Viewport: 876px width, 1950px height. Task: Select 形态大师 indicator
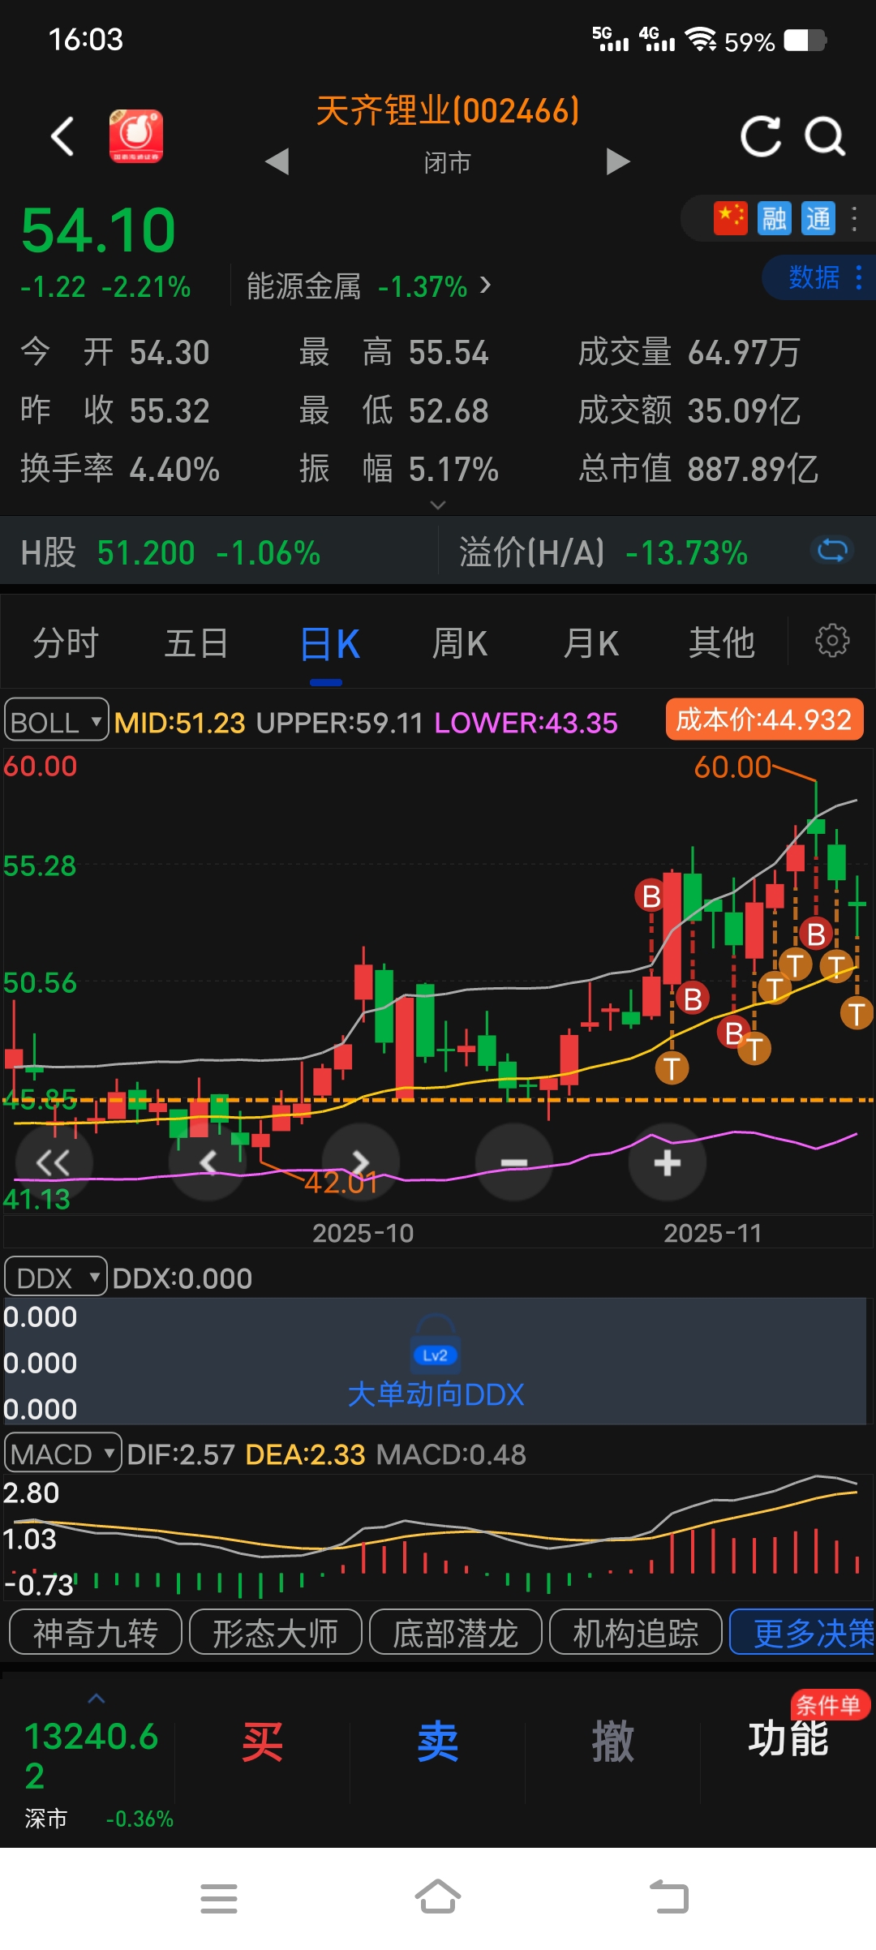276,1634
